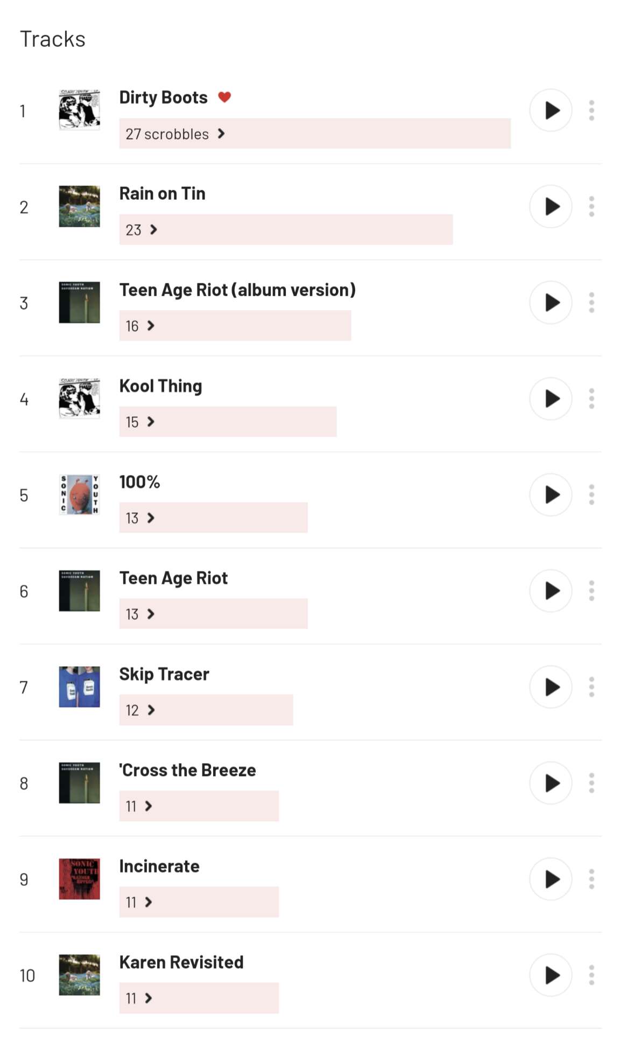Play Rain on Tin
Image resolution: width=620 pixels, height=1041 pixels.
[551, 206]
